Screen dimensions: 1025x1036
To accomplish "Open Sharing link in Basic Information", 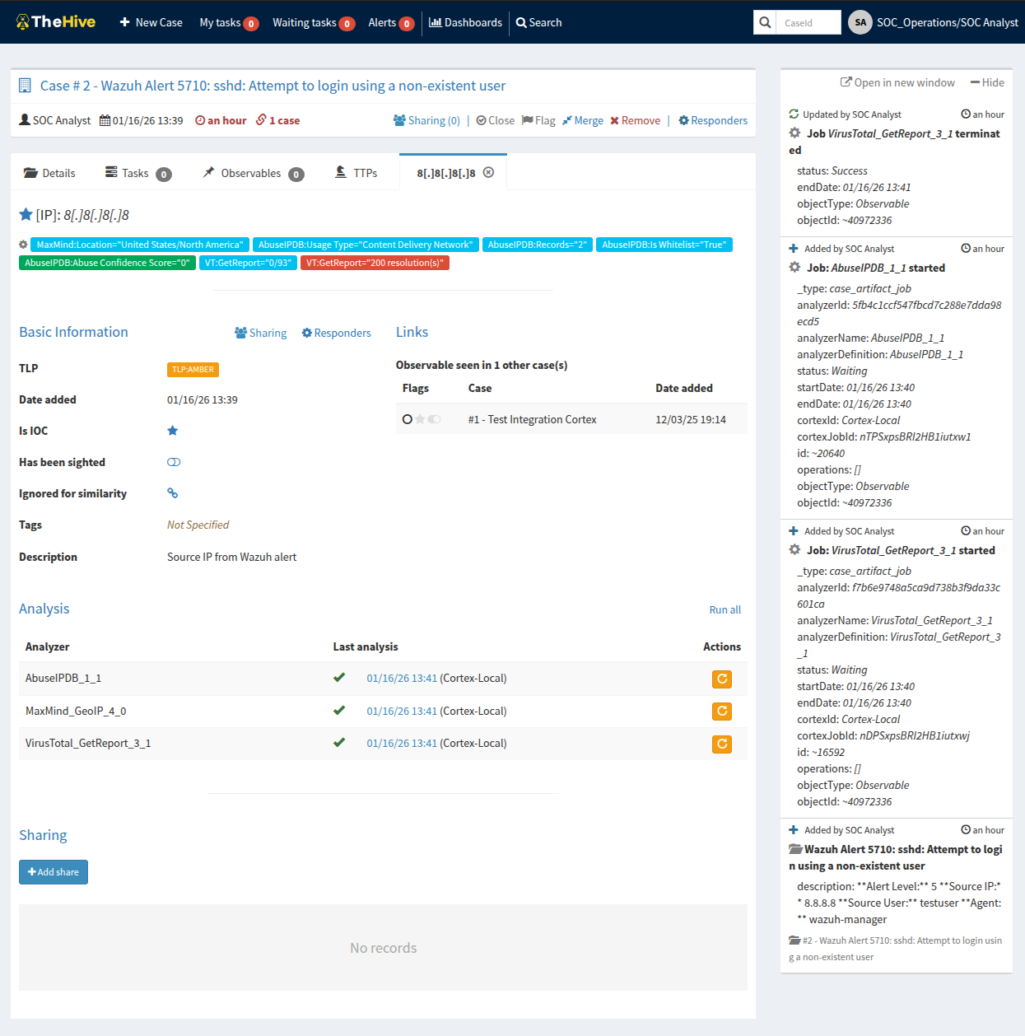I will [x=261, y=333].
